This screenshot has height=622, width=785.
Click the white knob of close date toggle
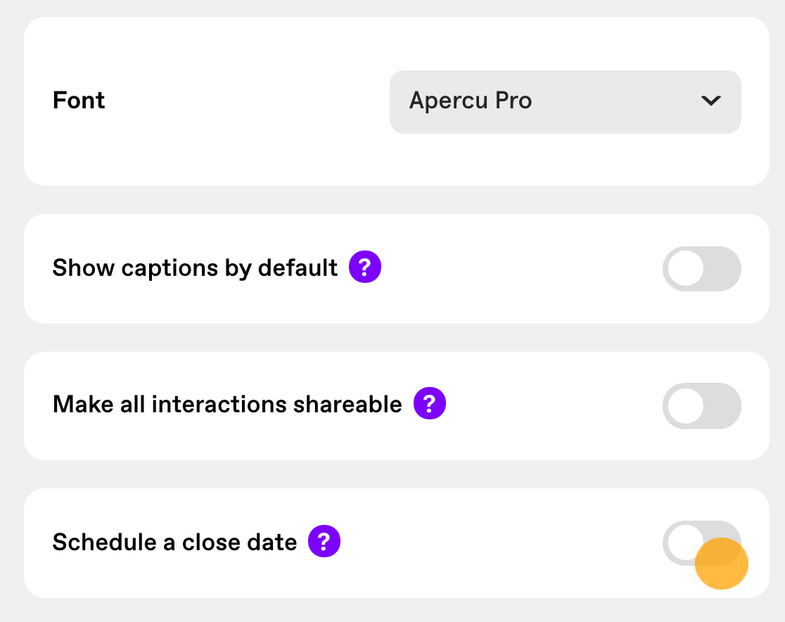[x=684, y=543]
